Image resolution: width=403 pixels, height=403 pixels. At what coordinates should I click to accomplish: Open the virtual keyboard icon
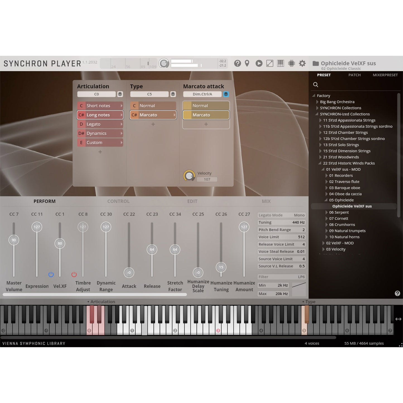281,63
